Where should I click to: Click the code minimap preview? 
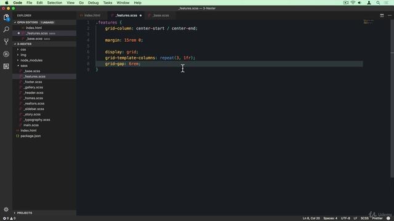pos(368,22)
